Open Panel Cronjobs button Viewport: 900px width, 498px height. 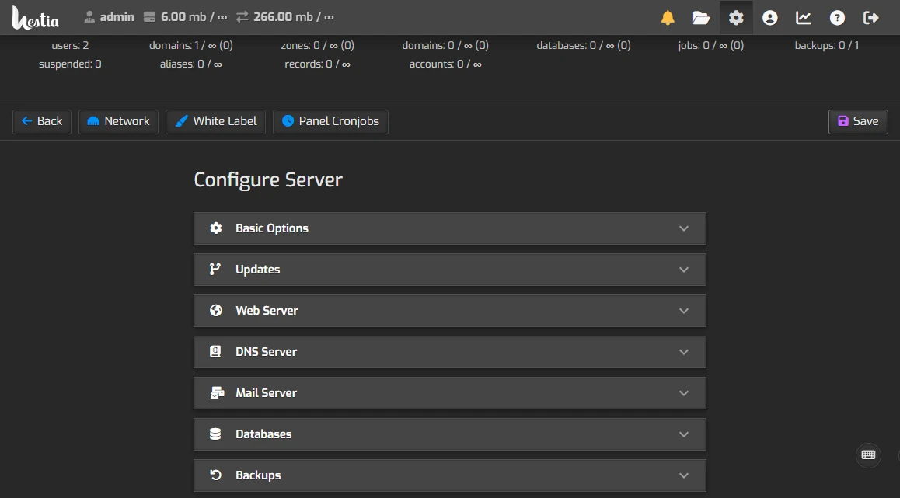point(330,122)
